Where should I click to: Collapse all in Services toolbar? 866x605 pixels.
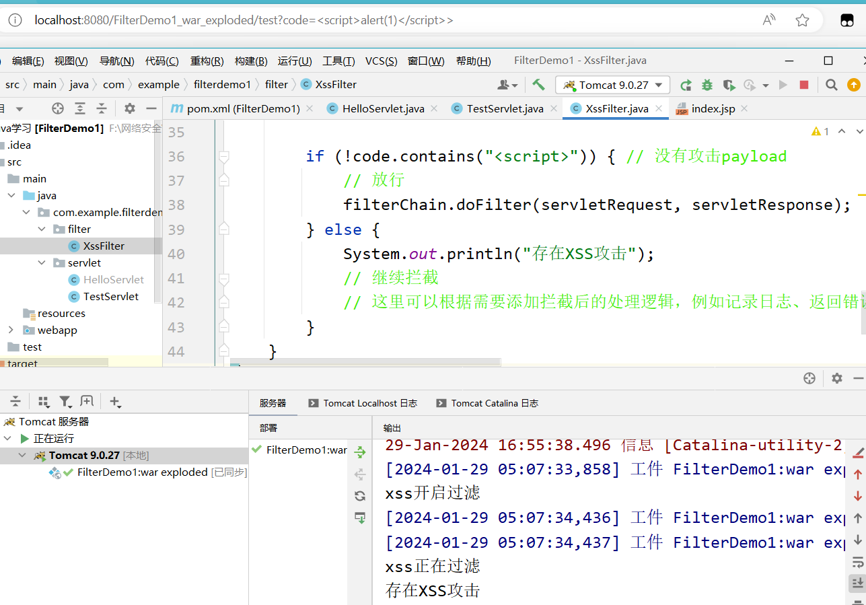point(15,402)
